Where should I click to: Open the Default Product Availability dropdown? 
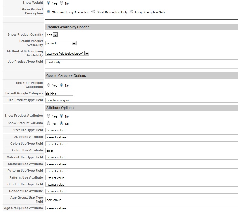click(61, 43)
